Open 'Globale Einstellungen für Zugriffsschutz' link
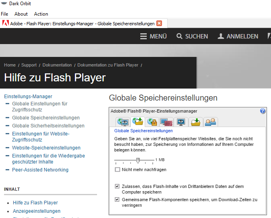 [40, 107]
